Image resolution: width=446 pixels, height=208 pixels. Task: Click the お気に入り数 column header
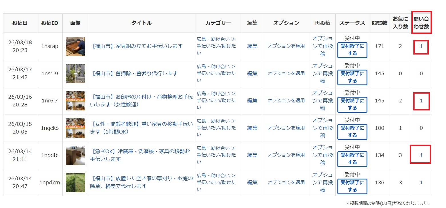400,23
